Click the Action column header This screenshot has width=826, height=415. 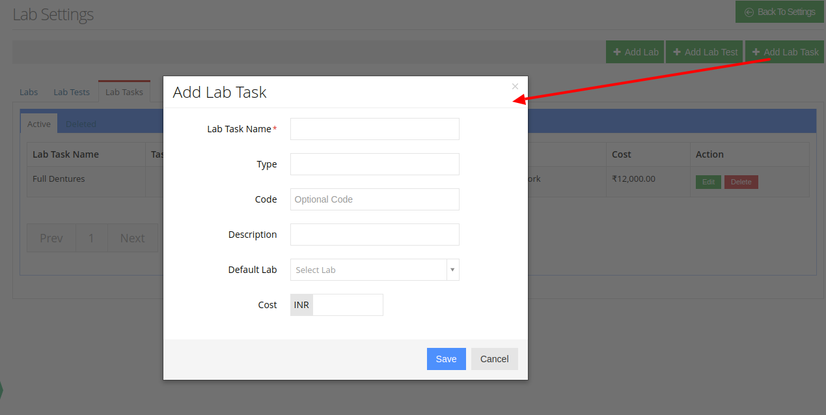(x=750, y=154)
